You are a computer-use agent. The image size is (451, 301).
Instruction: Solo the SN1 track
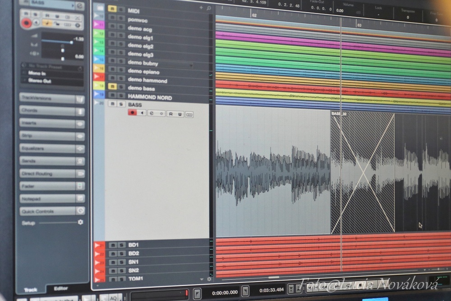click(x=122, y=262)
